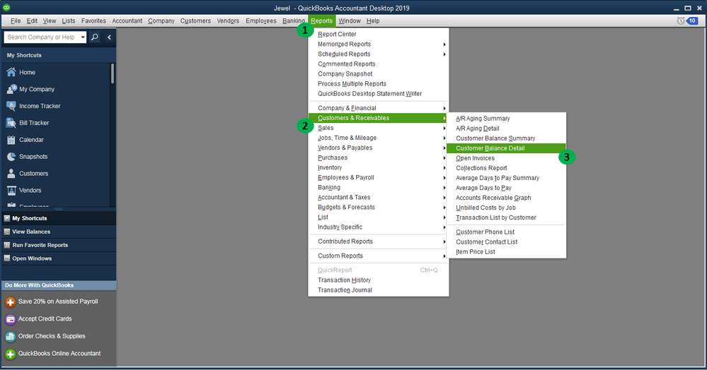Click the QuickBooks logo in title bar
Image resolution: width=707 pixels, height=370 pixels.
click(6, 8)
